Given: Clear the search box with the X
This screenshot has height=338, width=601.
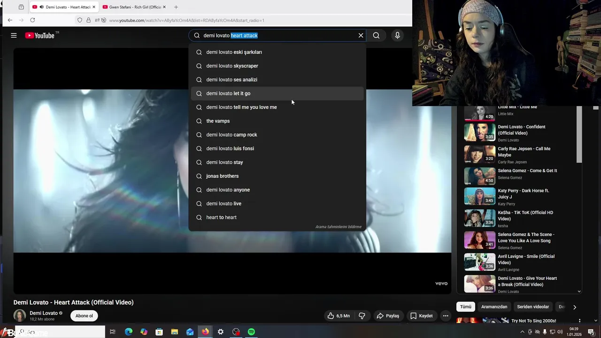Looking at the screenshot, I should [x=361, y=35].
